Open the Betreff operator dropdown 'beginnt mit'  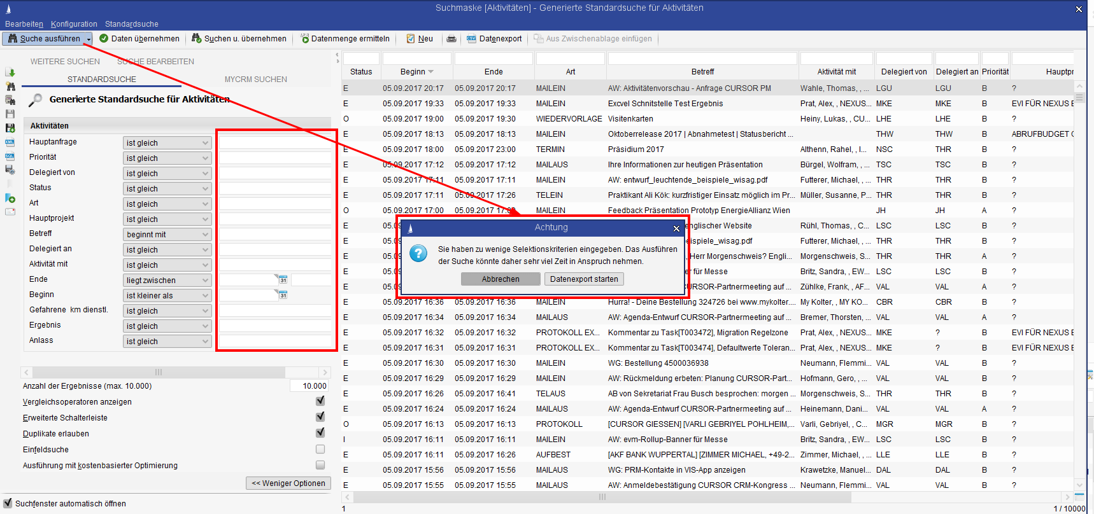pyautogui.click(x=167, y=235)
